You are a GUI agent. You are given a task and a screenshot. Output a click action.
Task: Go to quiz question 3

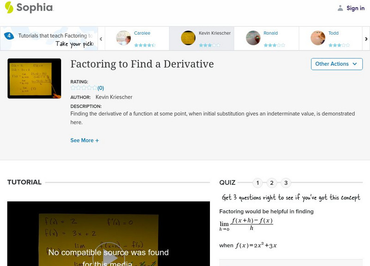pyautogui.click(x=286, y=183)
